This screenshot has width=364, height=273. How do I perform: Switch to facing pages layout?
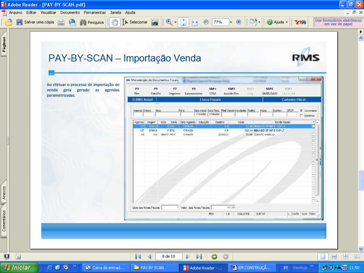(x=357, y=256)
